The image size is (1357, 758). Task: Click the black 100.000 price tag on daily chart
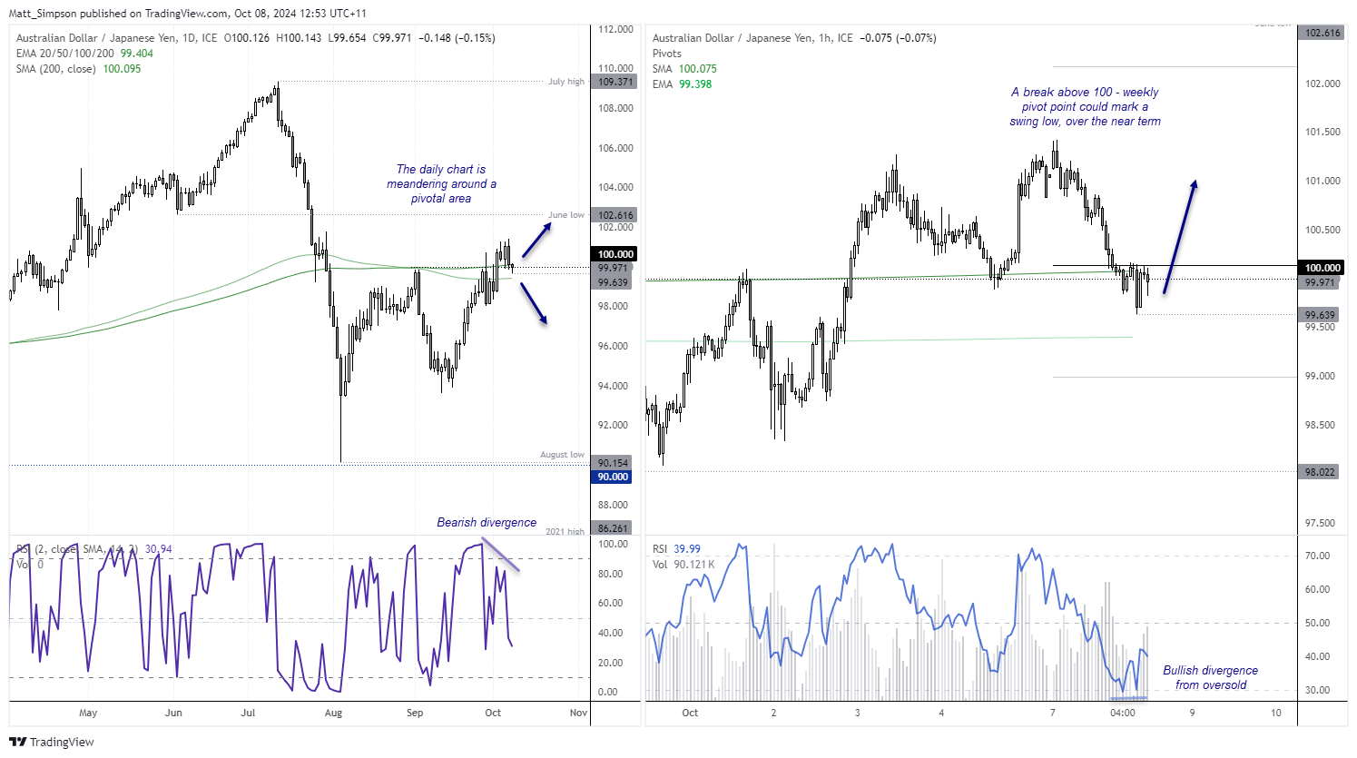tap(615, 254)
